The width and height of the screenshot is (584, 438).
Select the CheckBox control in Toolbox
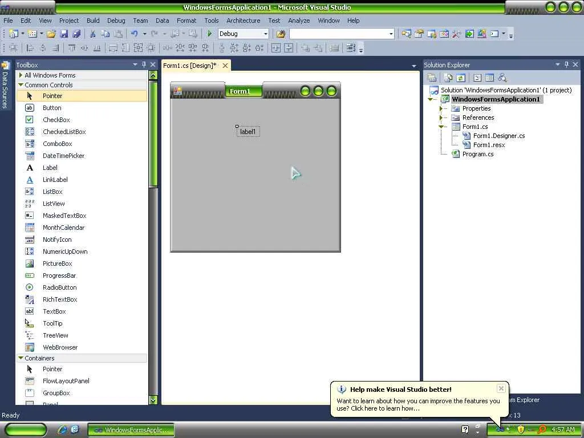tap(56, 120)
